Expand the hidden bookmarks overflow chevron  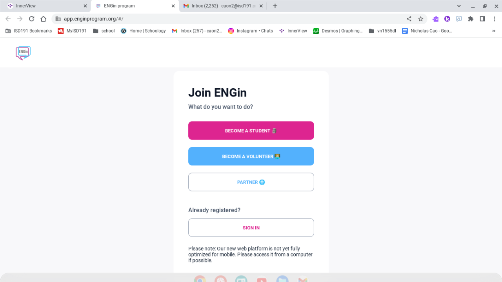pos(494,31)
